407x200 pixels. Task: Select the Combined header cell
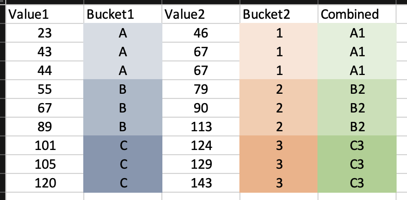[x=357, y=14]
